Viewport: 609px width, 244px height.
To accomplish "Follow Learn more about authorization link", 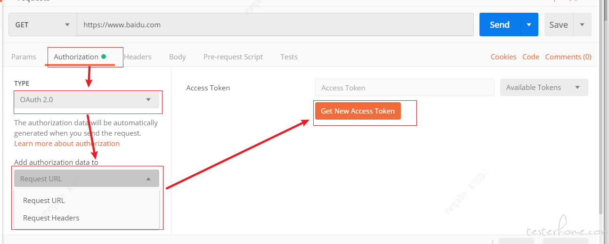I will pos(67,143).
